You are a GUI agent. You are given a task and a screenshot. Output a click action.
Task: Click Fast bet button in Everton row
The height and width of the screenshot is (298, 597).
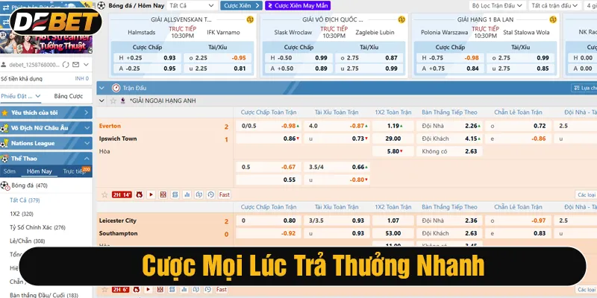pos(225,194)
